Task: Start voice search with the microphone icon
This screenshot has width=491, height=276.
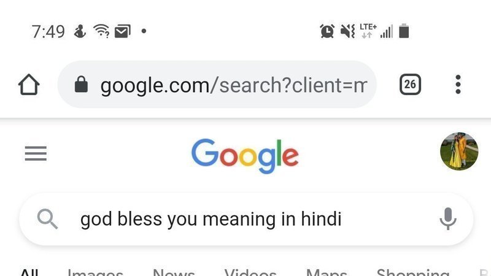Action: [x=448, y=218]
